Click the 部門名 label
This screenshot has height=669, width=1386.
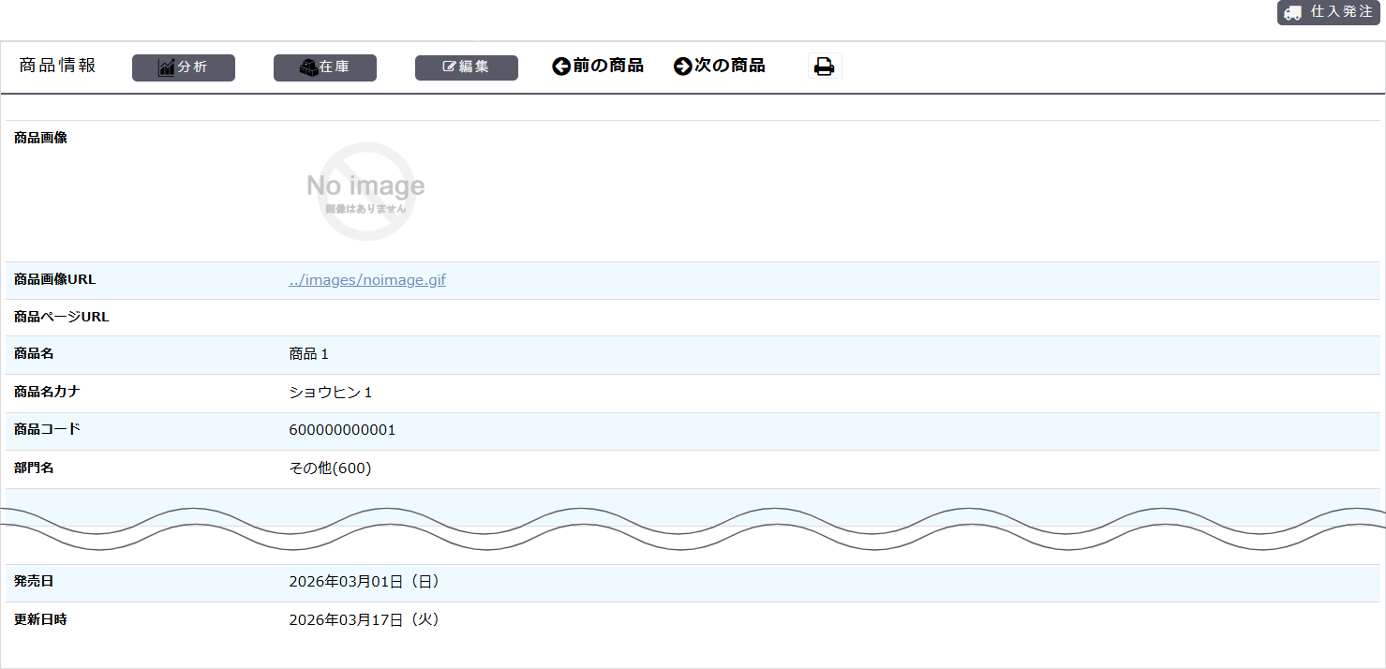[34, 468]
